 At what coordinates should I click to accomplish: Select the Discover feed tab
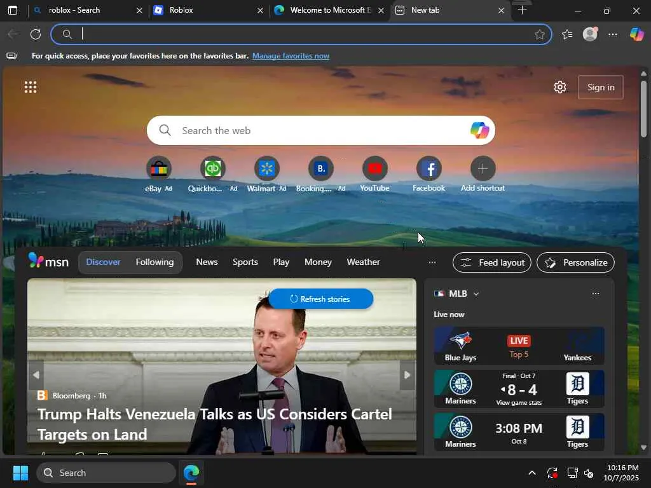click(103, 262)
